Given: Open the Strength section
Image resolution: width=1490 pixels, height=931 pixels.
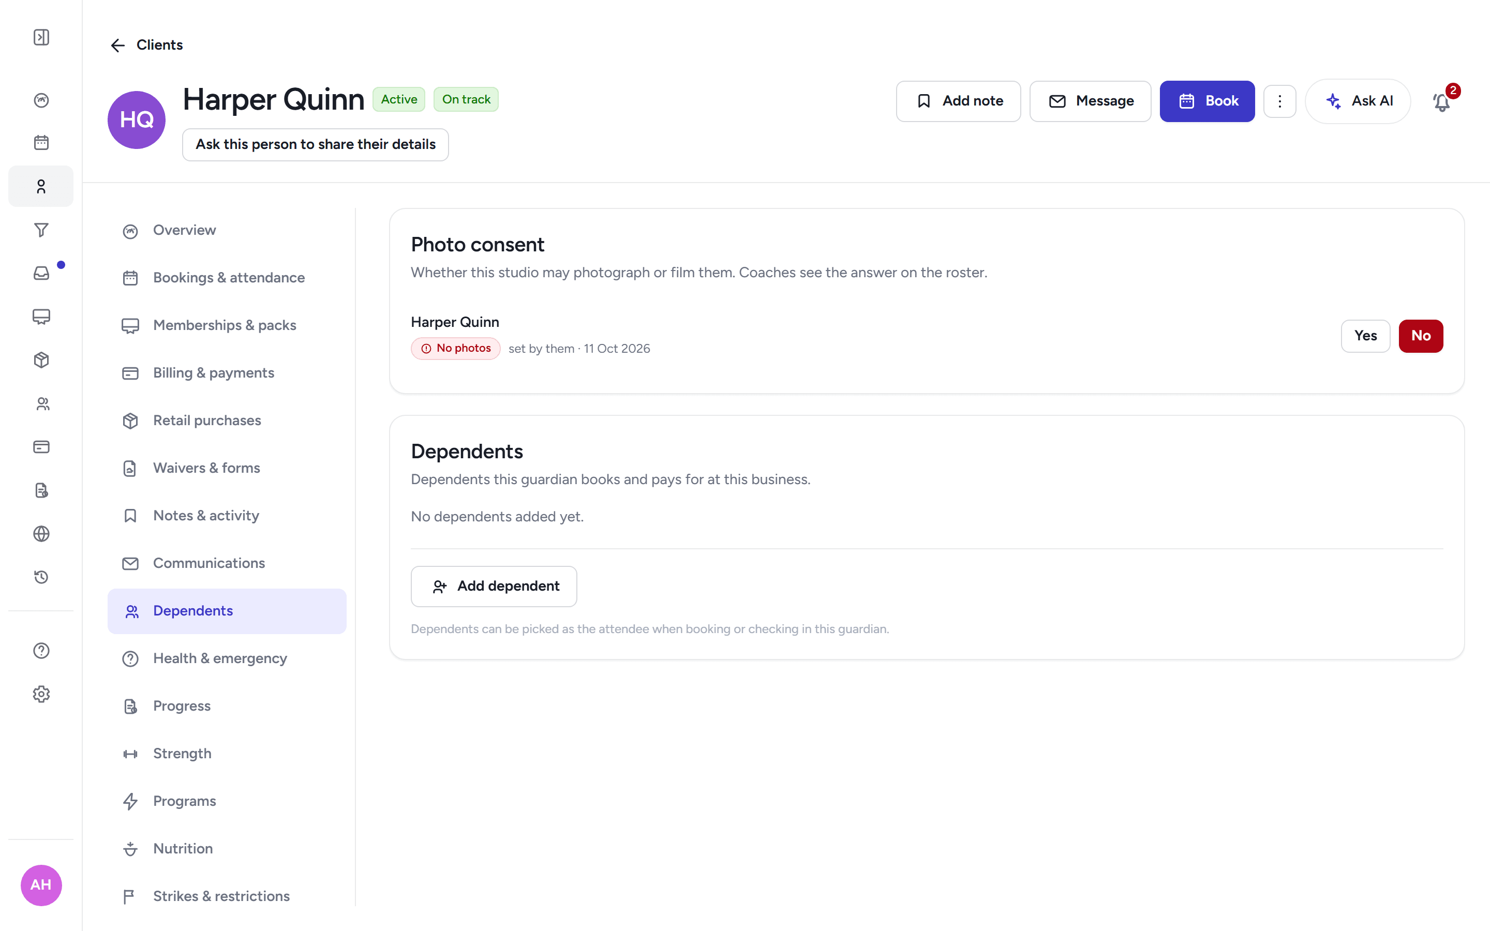Looking at the screenshot, I should [x=227, y=754].
